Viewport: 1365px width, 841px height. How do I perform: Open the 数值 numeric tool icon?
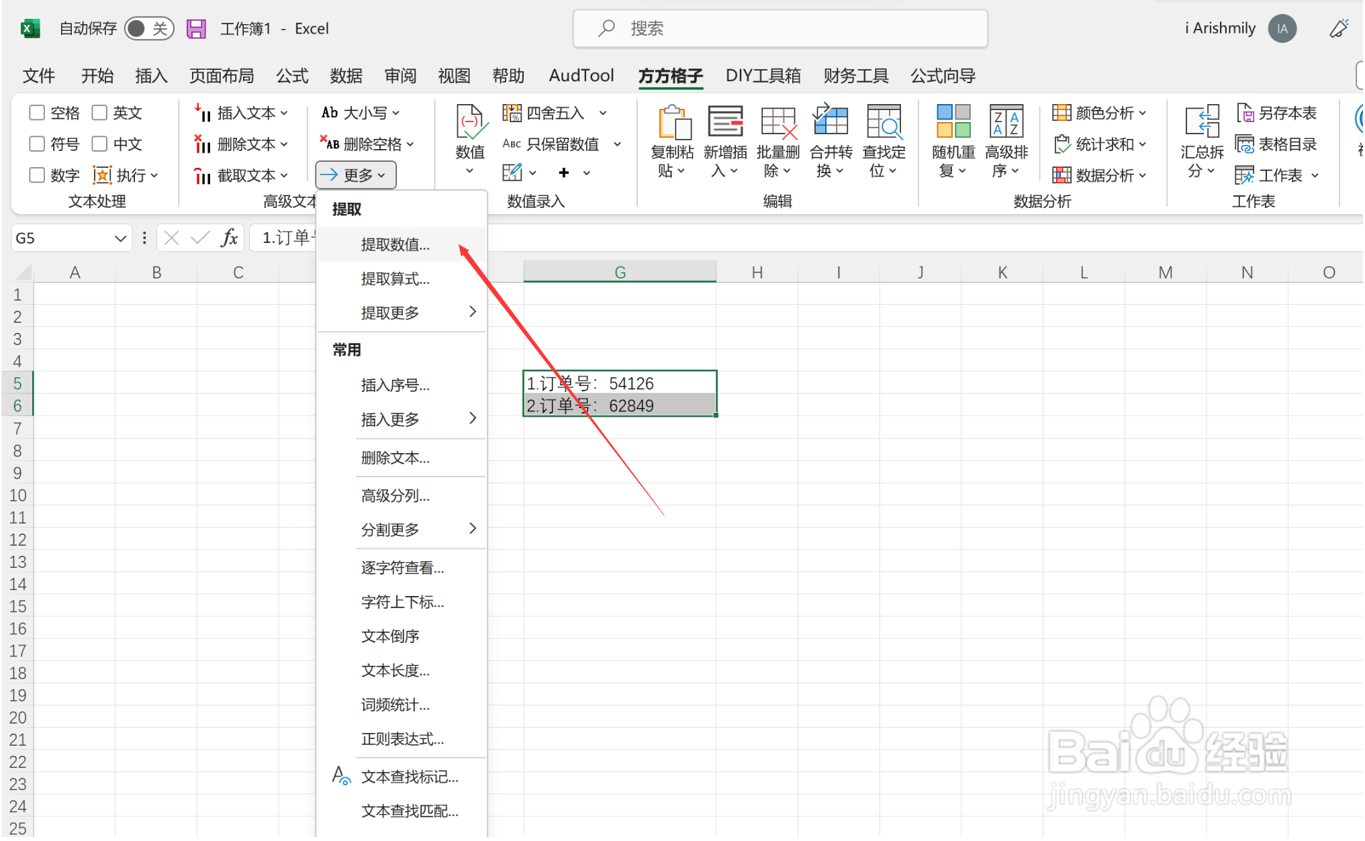[x=470, y=121]
